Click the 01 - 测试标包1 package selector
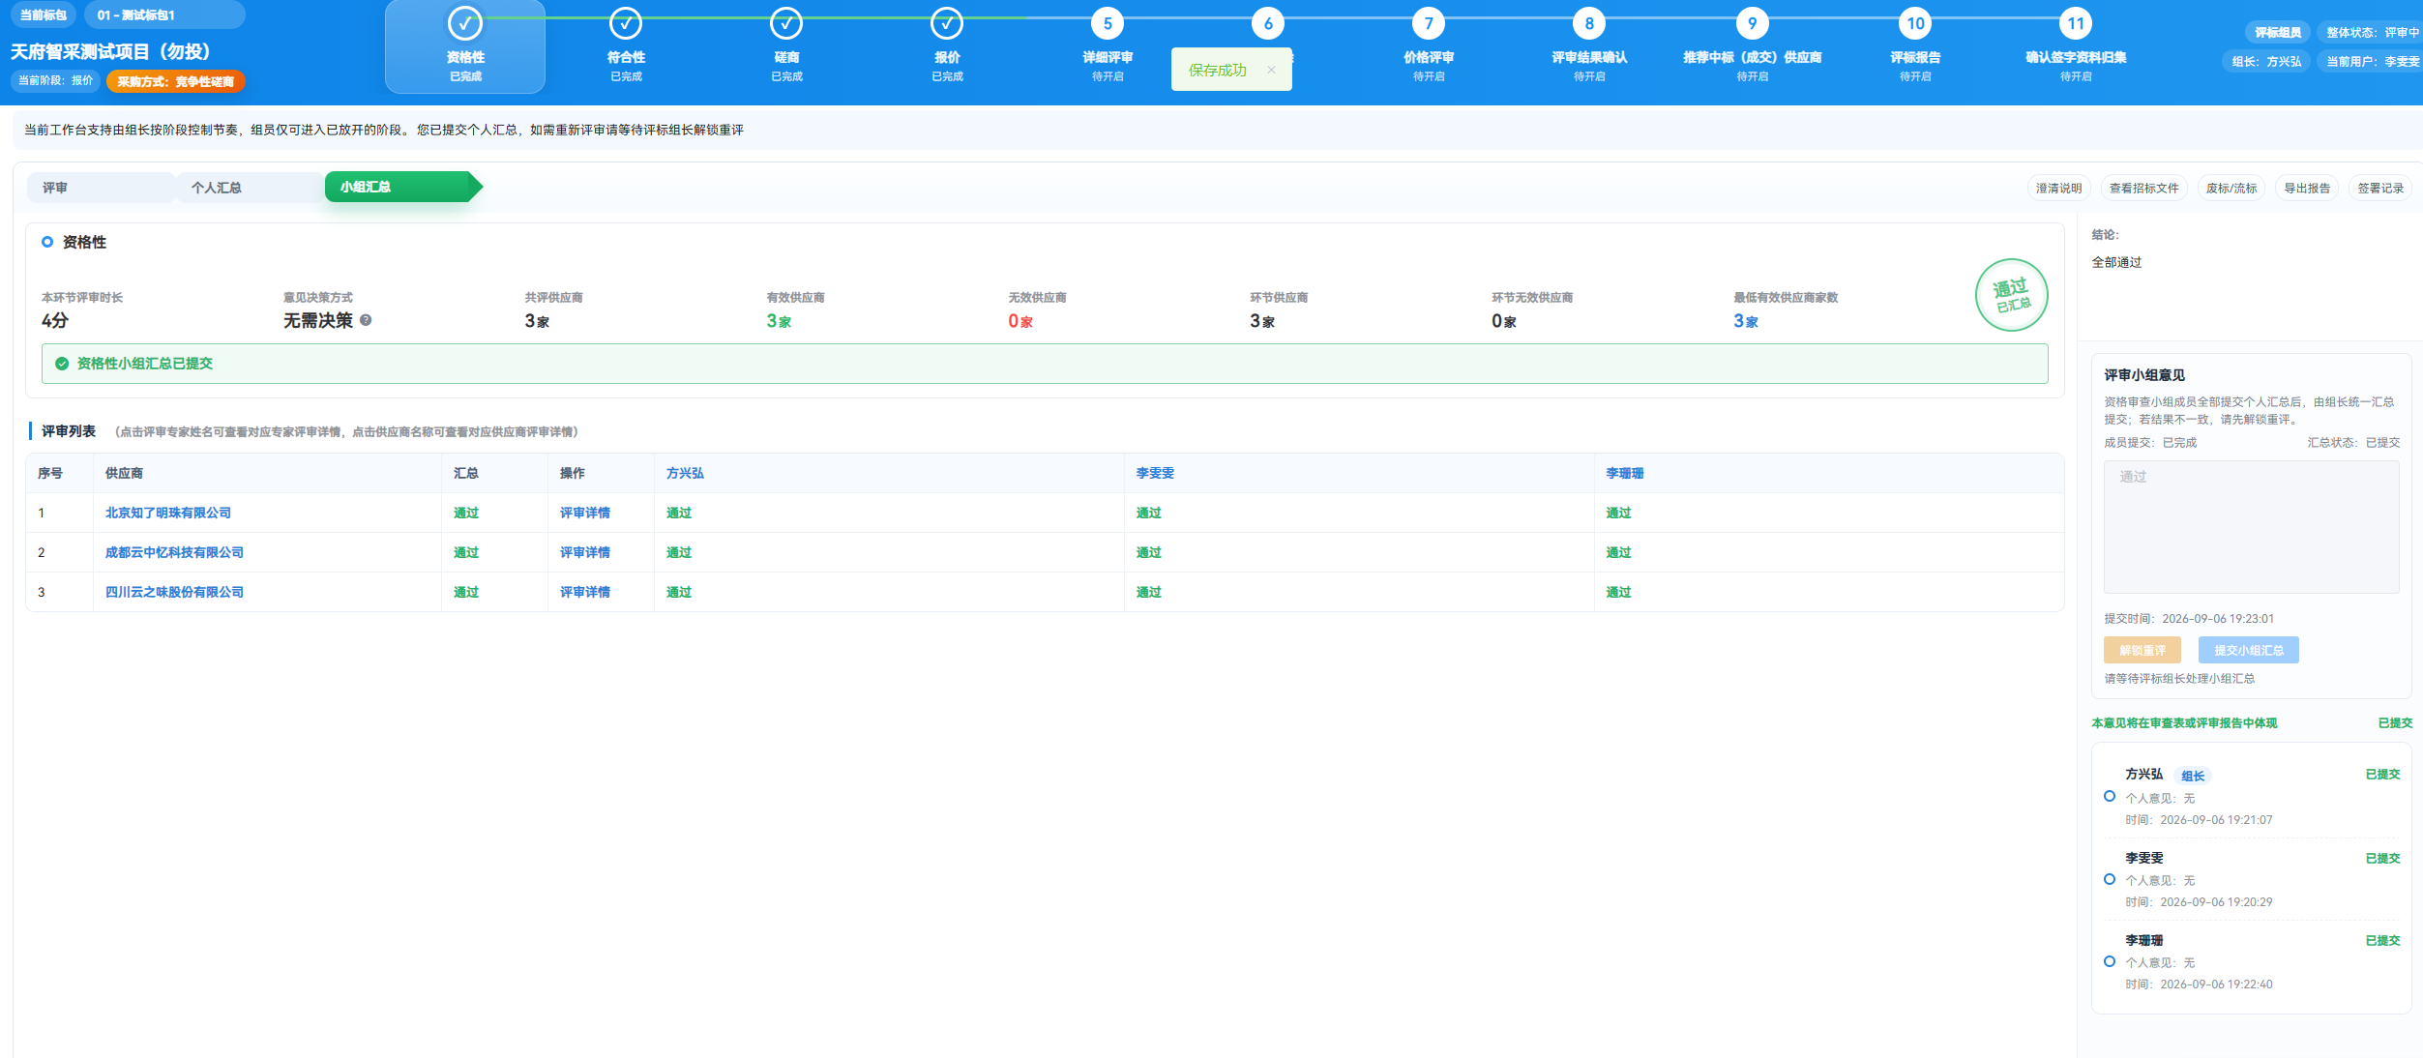 [164, 15]
